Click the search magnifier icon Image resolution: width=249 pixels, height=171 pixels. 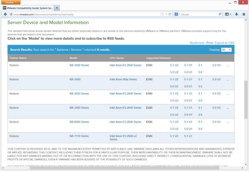220,14
